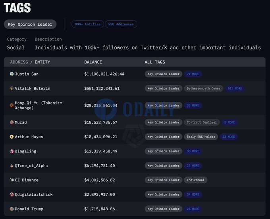The width and height of the screenshot is (270, 219).
Task: Expand @Tree_of_Alpha's 23 MORE tags
Action: click(193, 166)
